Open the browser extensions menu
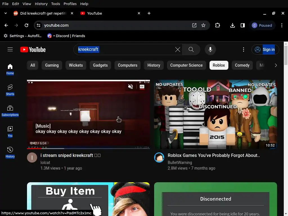 point(217,25)
